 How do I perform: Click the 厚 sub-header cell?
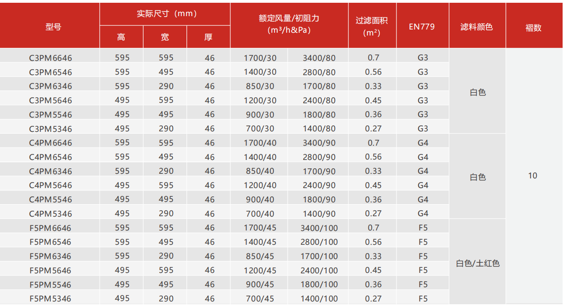click(208, 37)
